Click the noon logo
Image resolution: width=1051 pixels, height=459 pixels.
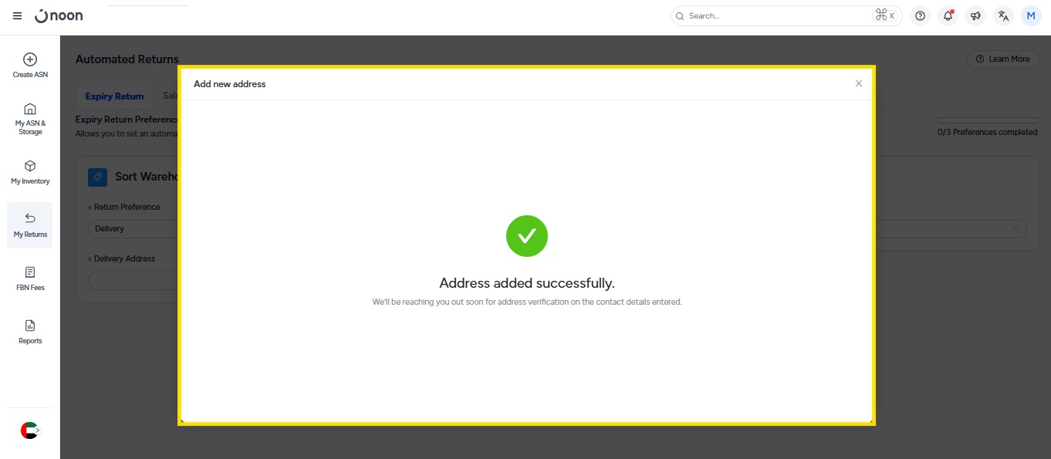pos(59,16)
